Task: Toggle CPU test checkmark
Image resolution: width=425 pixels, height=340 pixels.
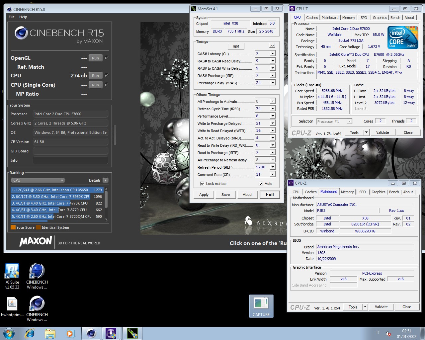Action: pos(107,75)
